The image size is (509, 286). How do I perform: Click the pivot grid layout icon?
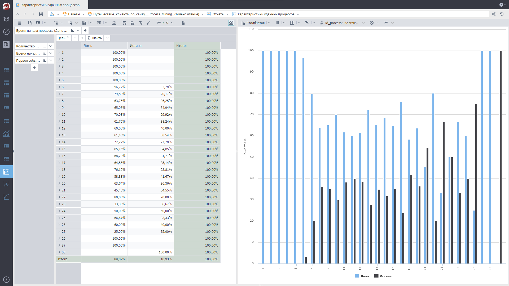[x=84, y=23]
